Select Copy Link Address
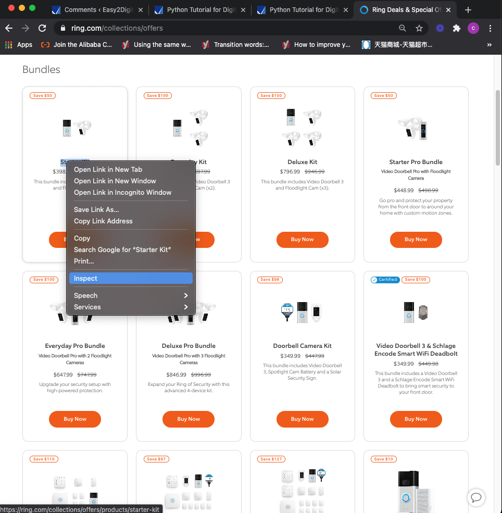502x513 pixels. click(131, 221)
